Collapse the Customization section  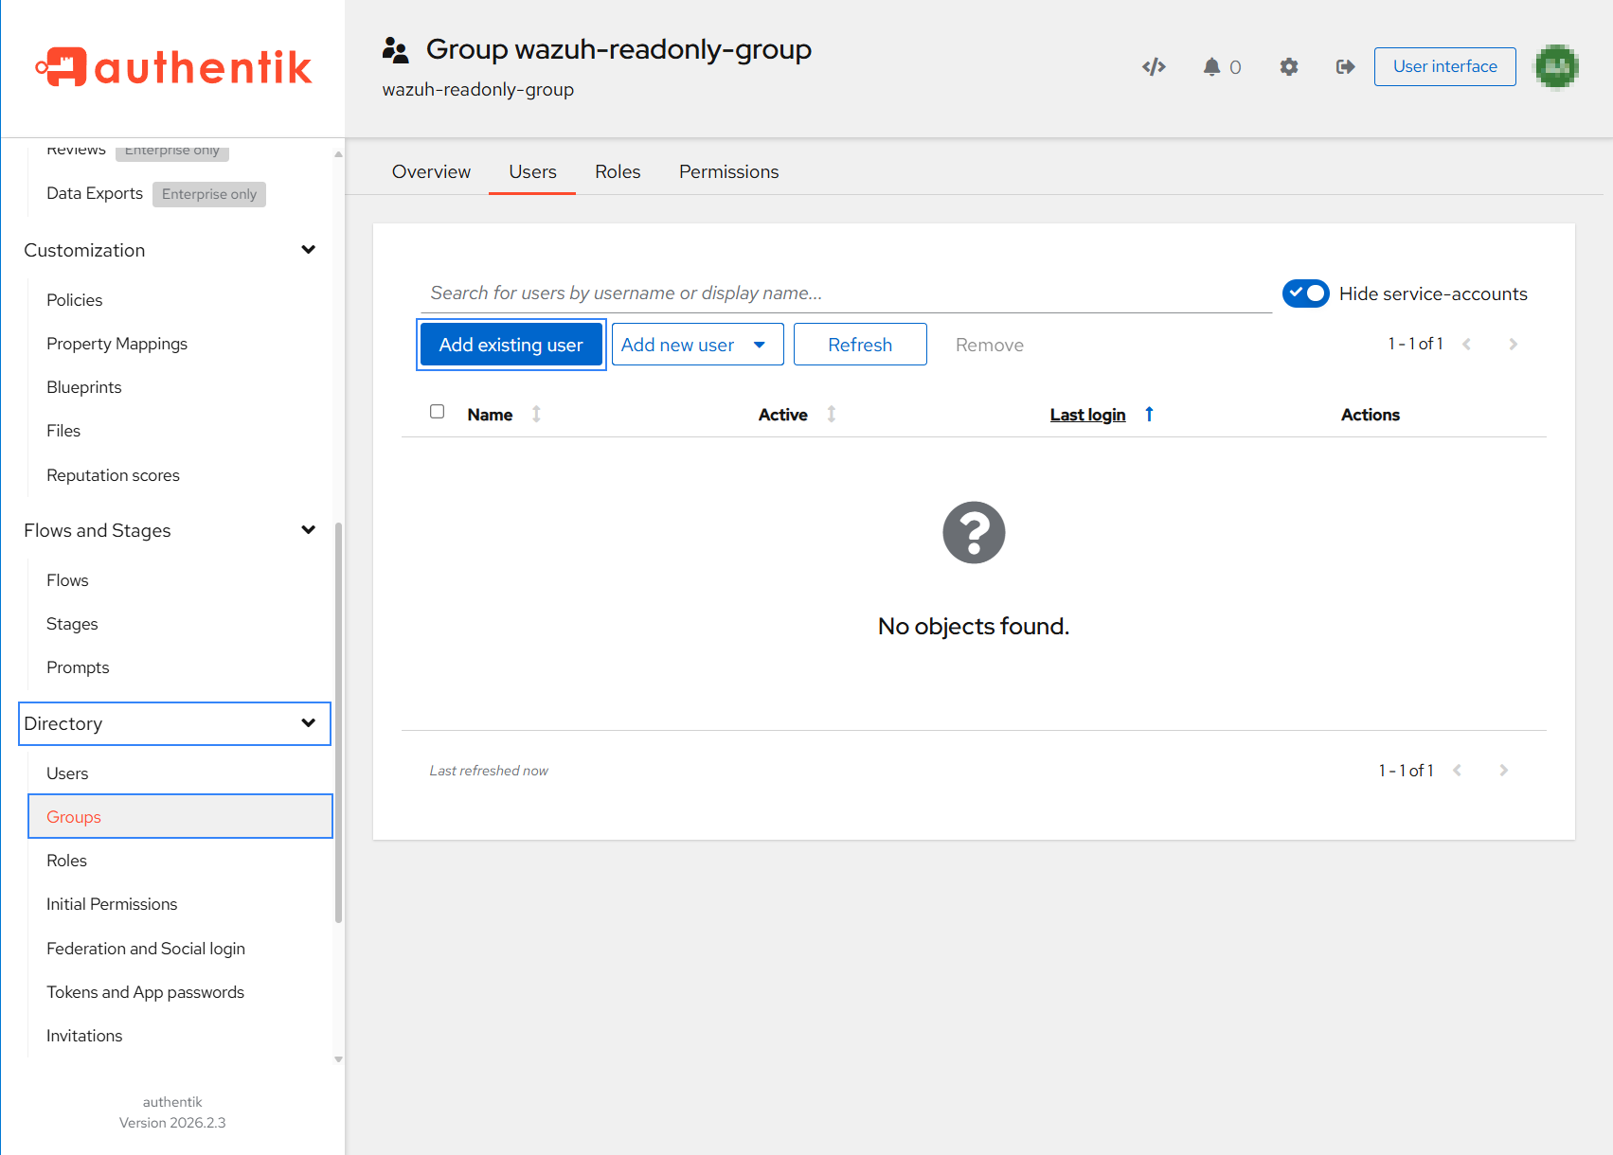coord(308,250)
